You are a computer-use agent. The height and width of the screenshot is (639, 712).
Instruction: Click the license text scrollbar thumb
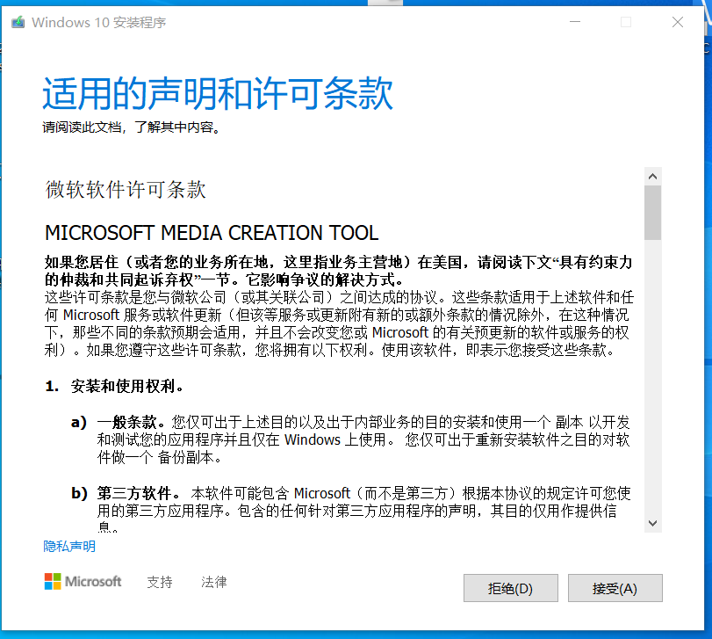653,212
